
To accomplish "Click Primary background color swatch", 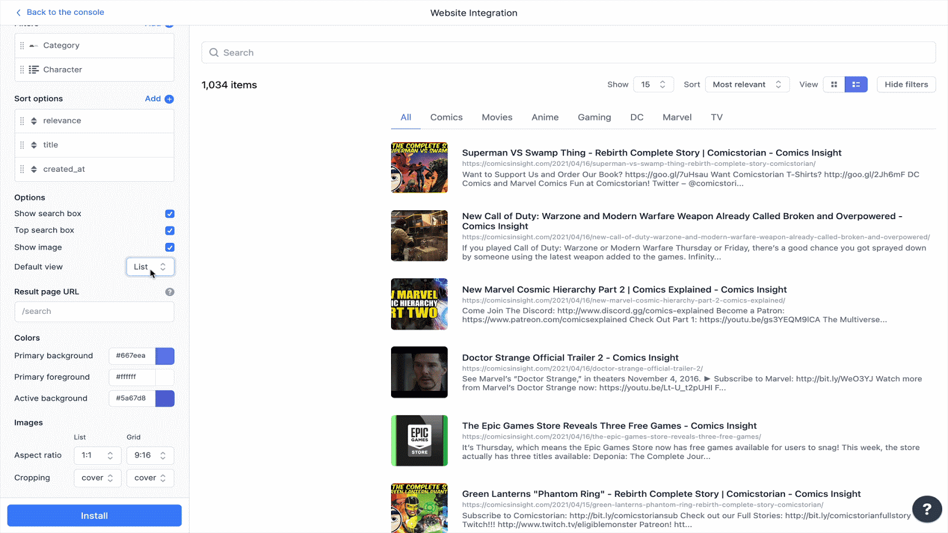I will [165, 356].
